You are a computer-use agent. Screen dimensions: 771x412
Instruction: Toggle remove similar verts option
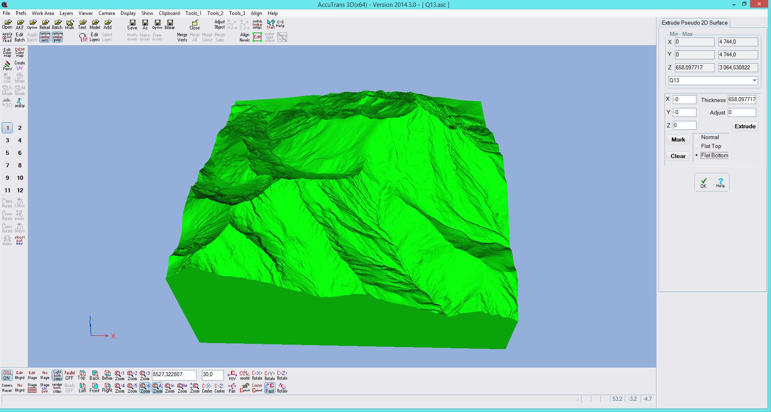[x=45, y=37]
